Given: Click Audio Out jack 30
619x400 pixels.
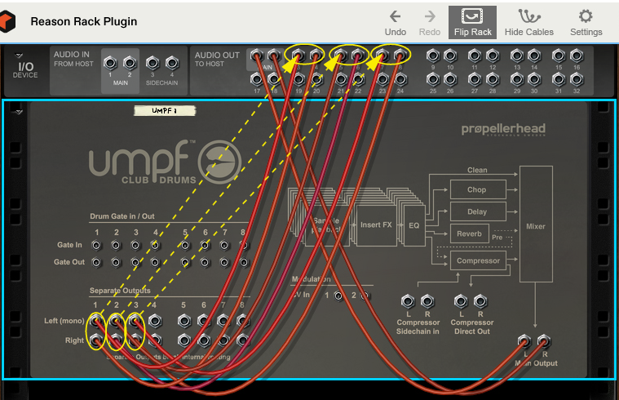Looking at the screenshot, I should (x=534, y=79).
